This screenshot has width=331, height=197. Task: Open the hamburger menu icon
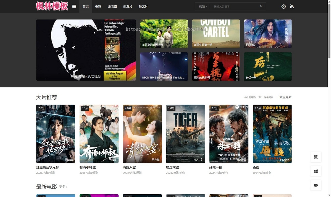pyautogui.click(x=74, y=6)
